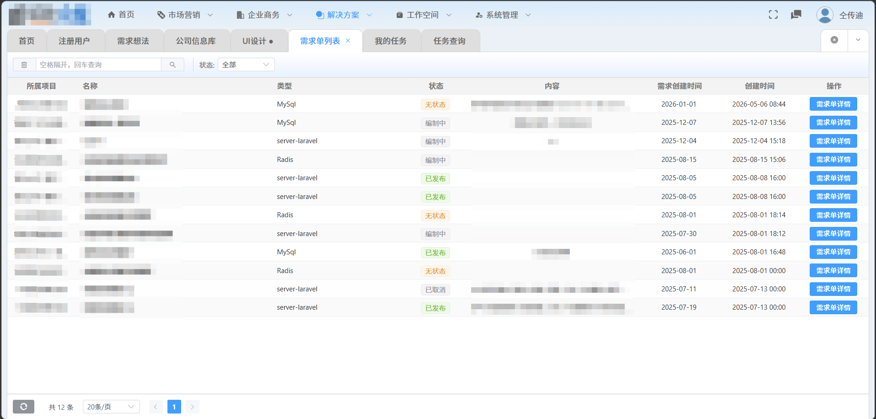Click the 类型 column header
The height and width of the screenshot is (419, 876).
[284, 86]
